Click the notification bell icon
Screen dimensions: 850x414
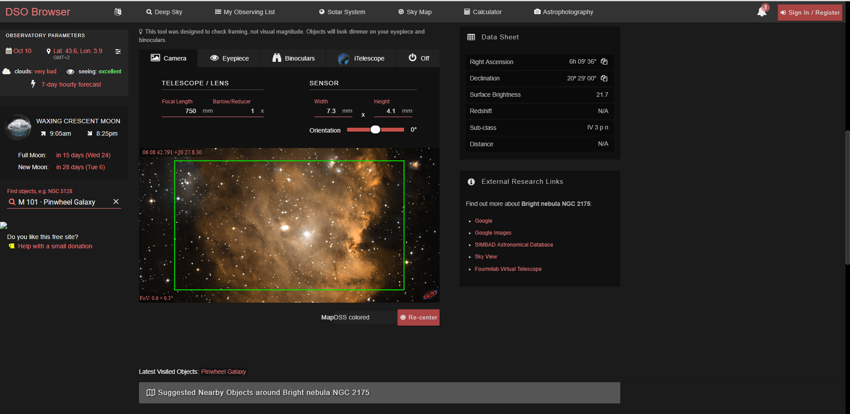[x=761, y=12]
